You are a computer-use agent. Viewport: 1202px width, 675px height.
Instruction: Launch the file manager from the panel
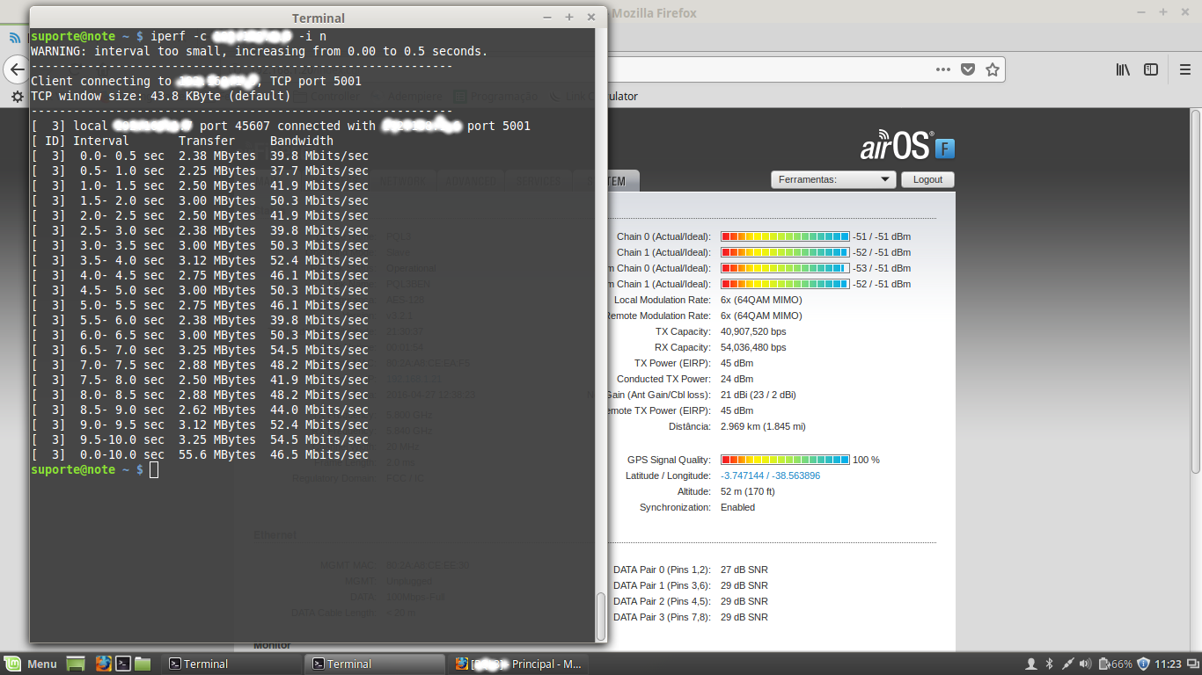143,664
